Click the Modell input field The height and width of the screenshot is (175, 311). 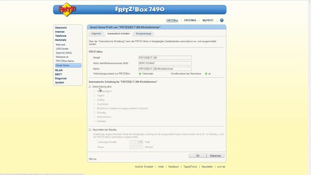point(165,58)
